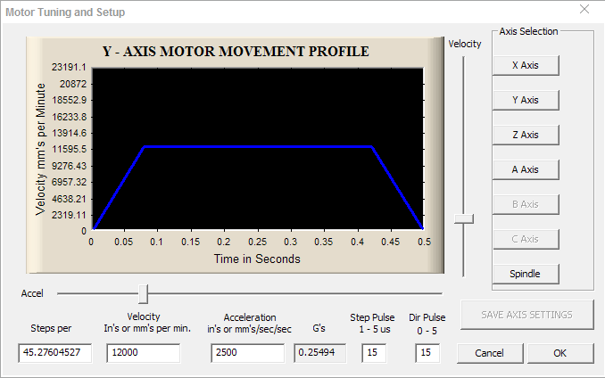Viewport: 605px width, 378px height.
Task: Pick the A Axis button
Action: 526,169
